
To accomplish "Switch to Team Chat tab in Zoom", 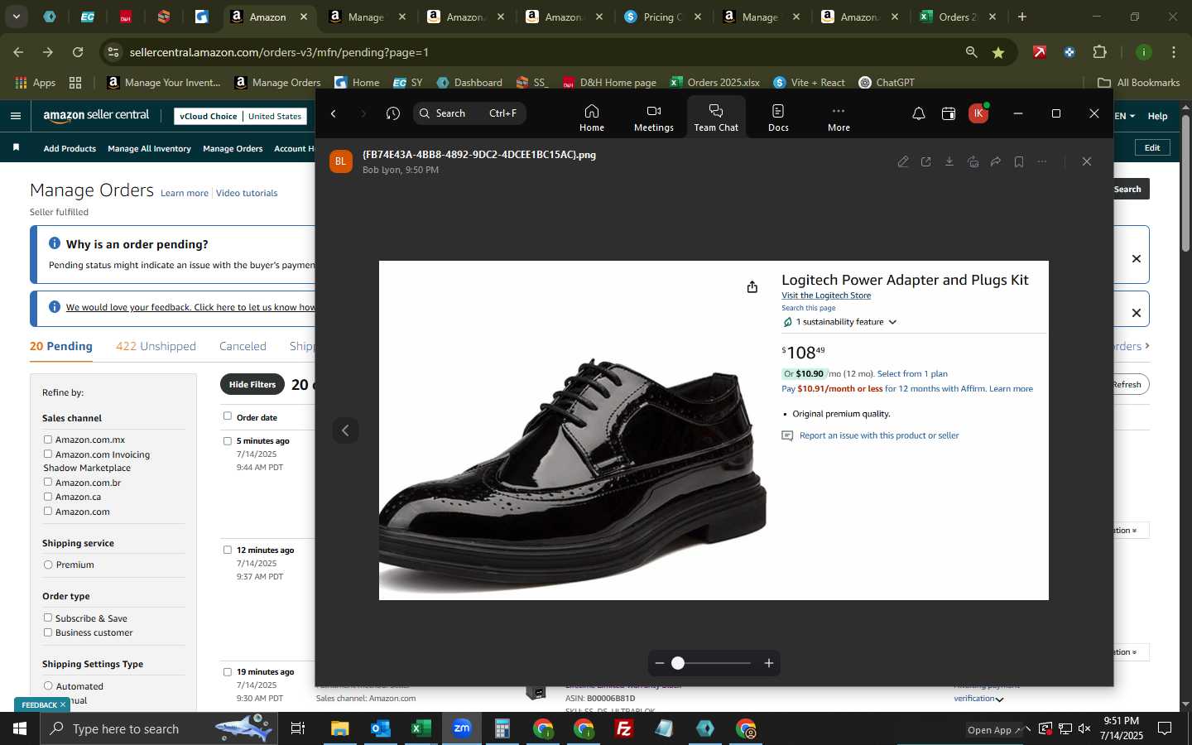I will tap(716, 118).
